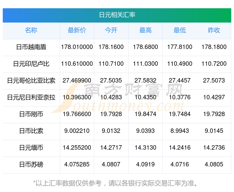Viewport: 234px width, 192px height.
Task: Click the 昨收 column header
Action: click(x=214, y=30)
